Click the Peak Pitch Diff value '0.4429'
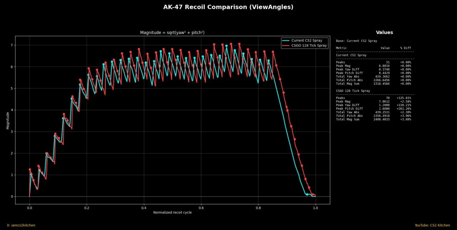Screen dimensions: 457x230 pos(384,73)
